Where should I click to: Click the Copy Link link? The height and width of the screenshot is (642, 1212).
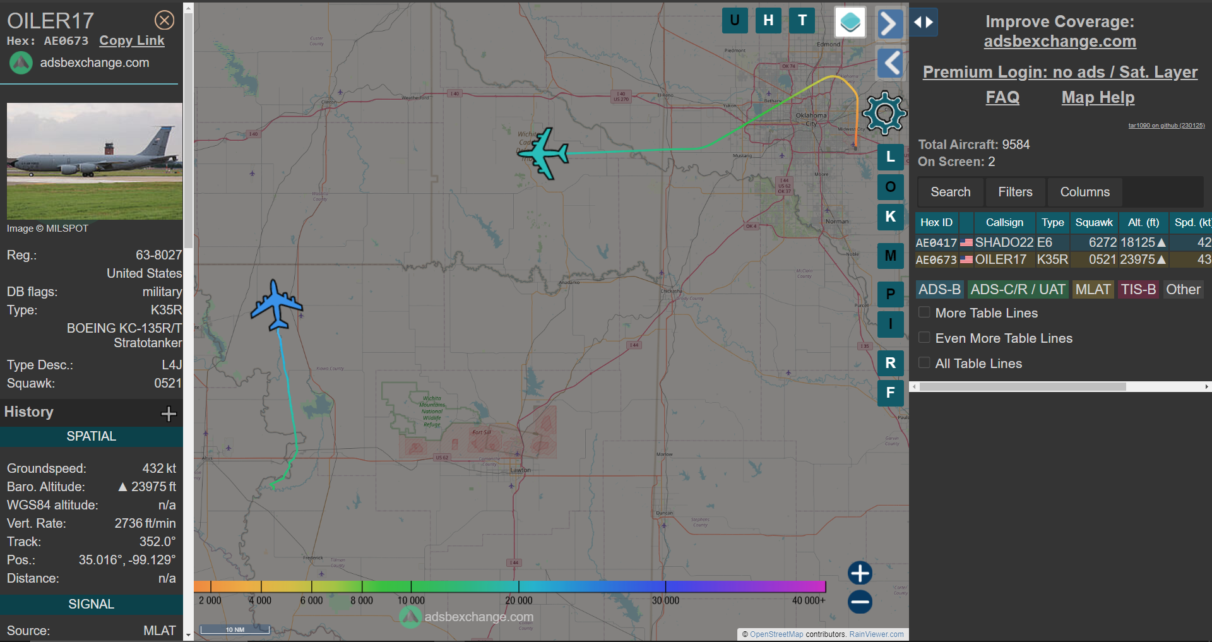131,40
